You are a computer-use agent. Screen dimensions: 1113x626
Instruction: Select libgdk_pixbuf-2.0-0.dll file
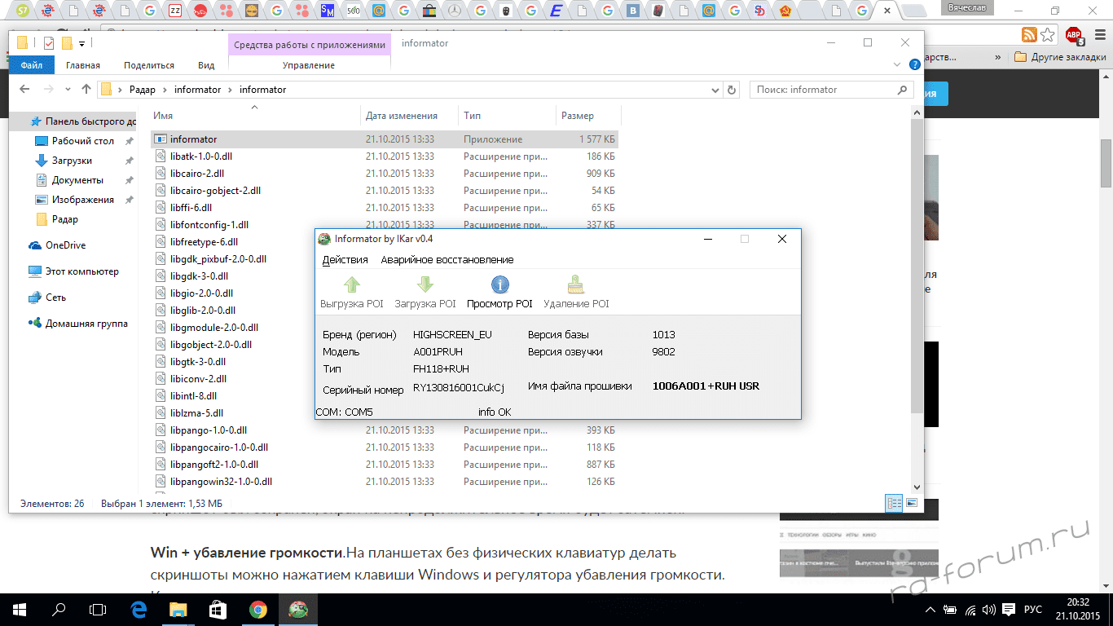pyautogui.click(x=218, y=259)
